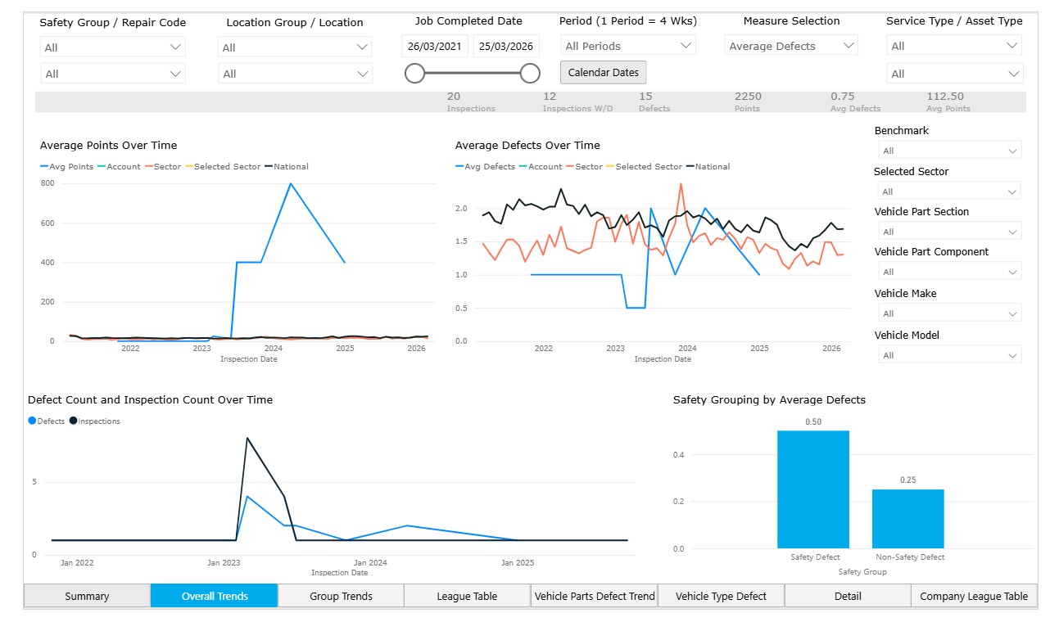The image size is (1059, 622).
Task: Expand the Vehicle Part Component dropdown
Action: [949, 272]
